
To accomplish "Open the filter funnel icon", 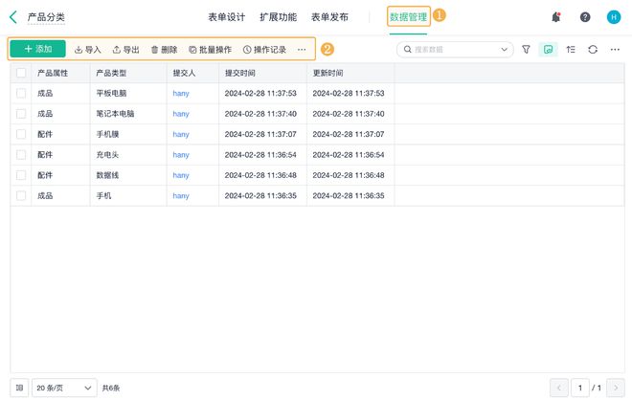I will pos(526,50).
